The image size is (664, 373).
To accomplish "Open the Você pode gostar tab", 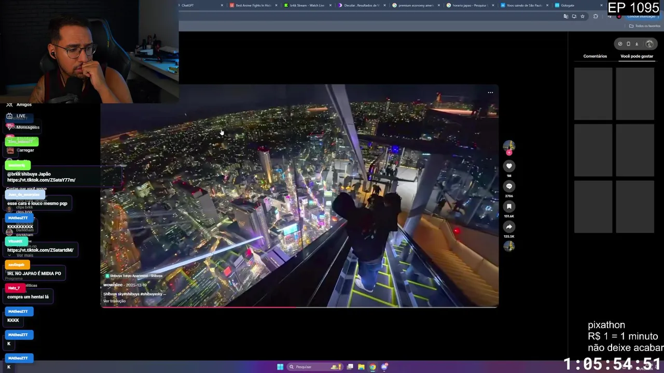I will 637,56.
